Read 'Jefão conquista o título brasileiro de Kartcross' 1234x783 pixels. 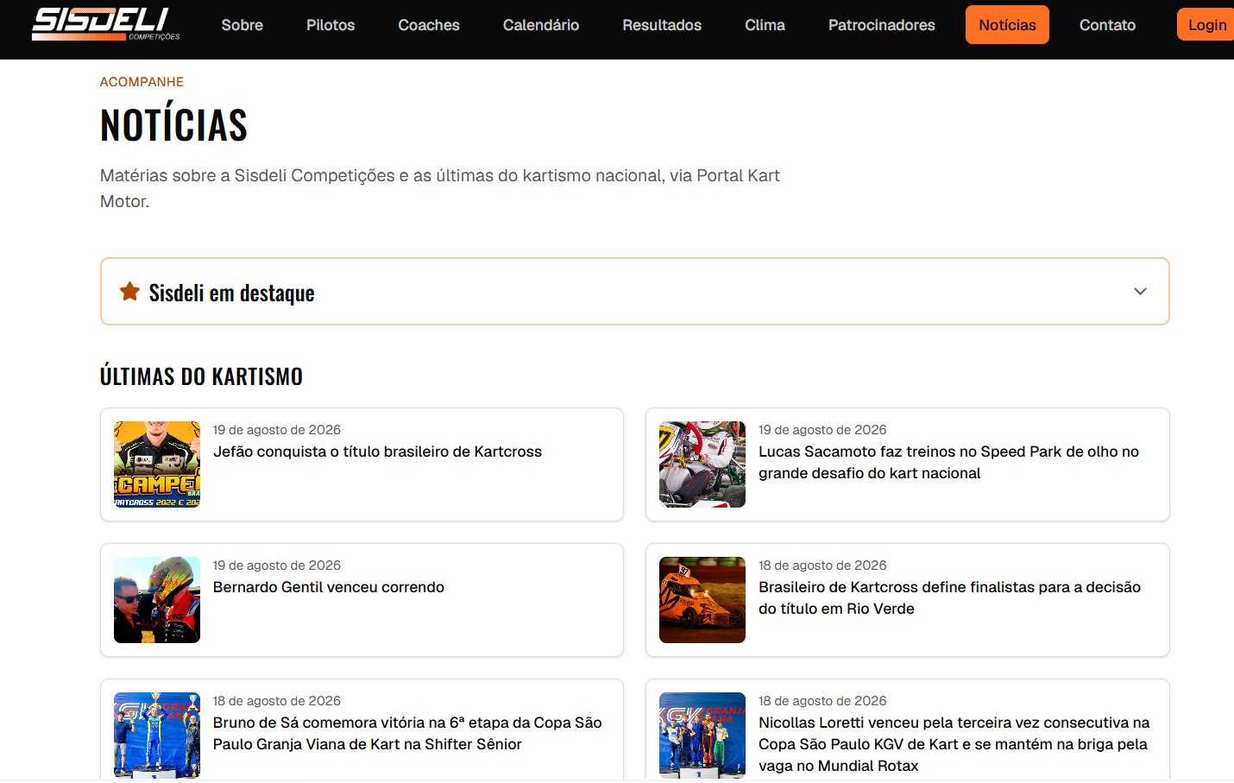377,451
